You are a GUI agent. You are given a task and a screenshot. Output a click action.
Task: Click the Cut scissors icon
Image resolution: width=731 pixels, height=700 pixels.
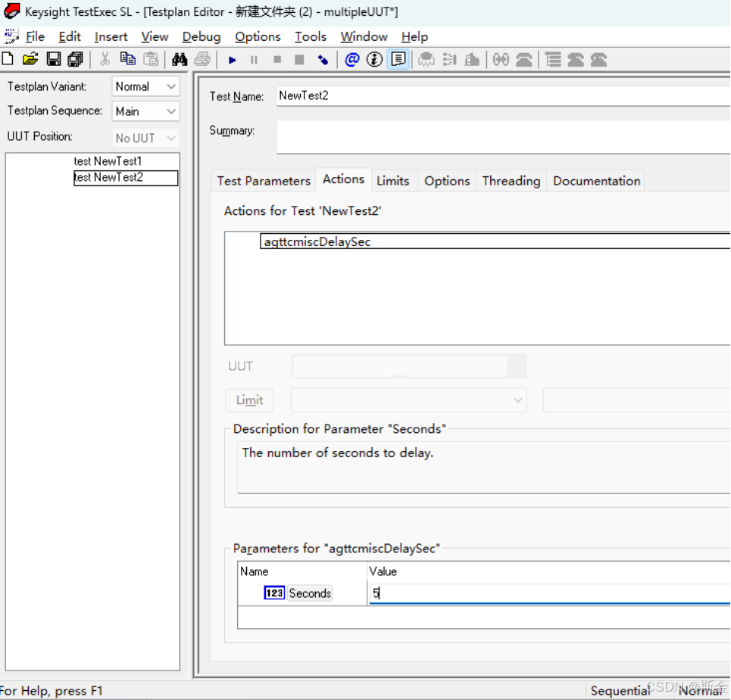pos(105,59)
